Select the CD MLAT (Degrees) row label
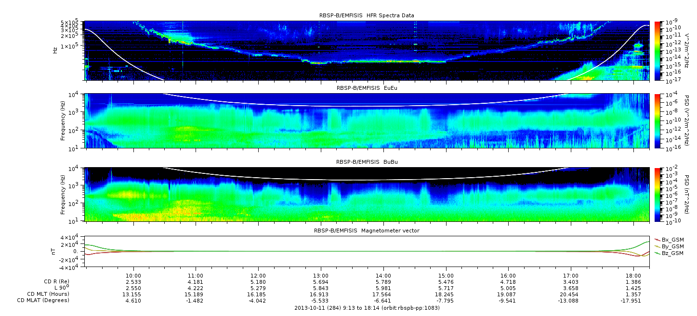This screenshot has height=316, width=697. click(x=43, y=300)
